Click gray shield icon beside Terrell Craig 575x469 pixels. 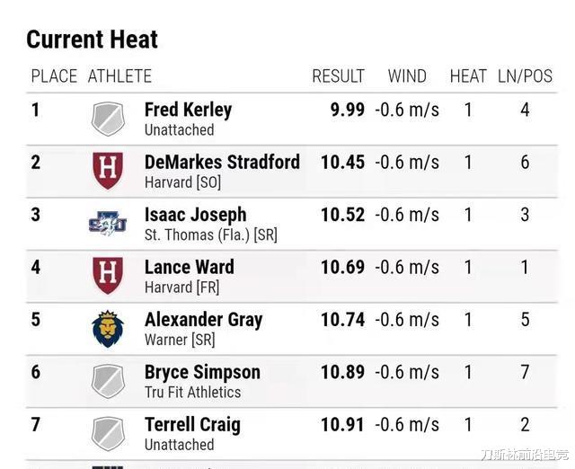click(x=108, y=433)
